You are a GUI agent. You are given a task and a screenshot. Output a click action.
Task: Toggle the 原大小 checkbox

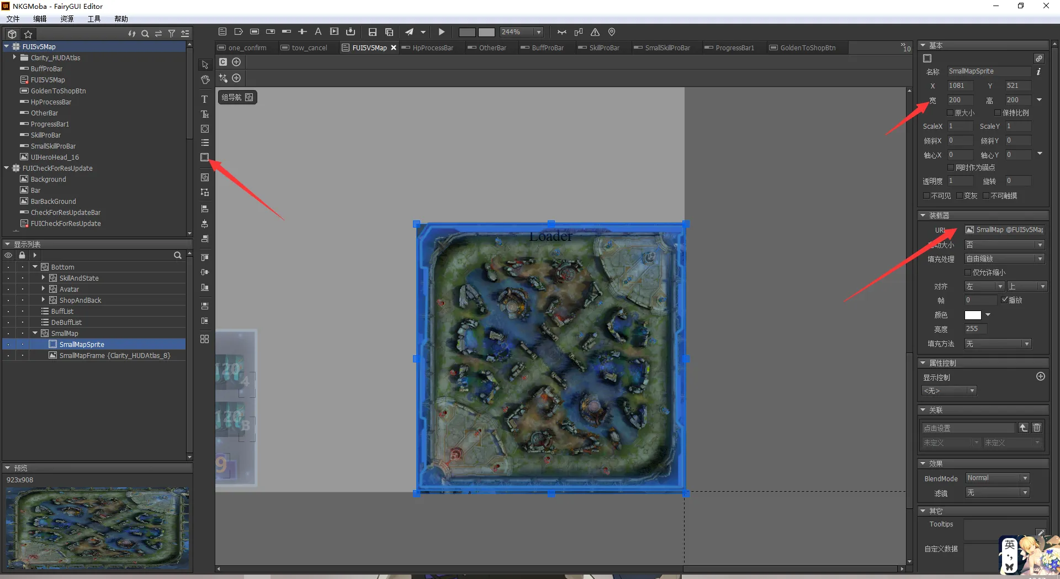[951, 113]
